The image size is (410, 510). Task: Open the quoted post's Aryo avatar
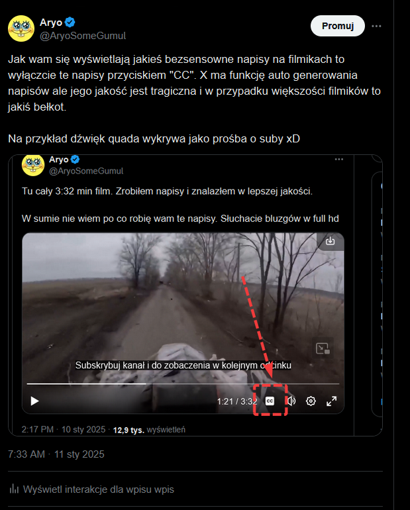click(x=33, y=165)
